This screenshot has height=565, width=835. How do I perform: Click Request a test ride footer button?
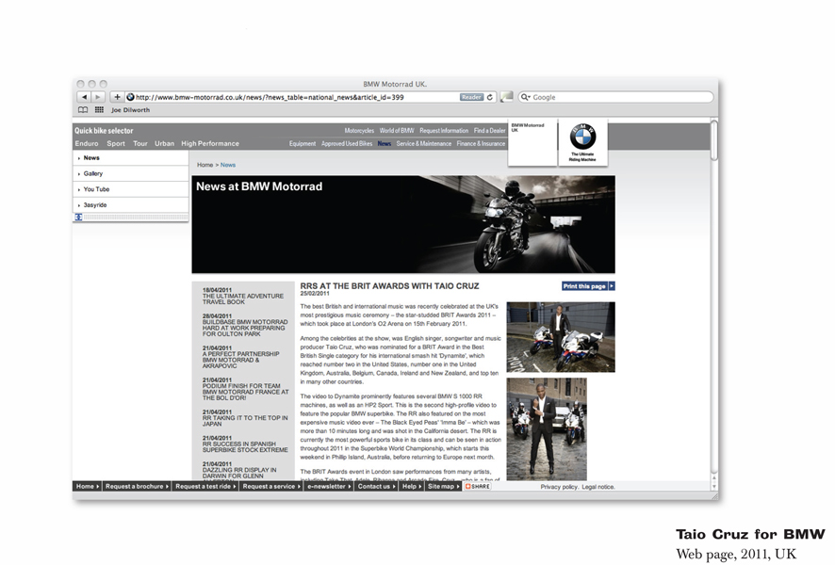pos(205,486)
